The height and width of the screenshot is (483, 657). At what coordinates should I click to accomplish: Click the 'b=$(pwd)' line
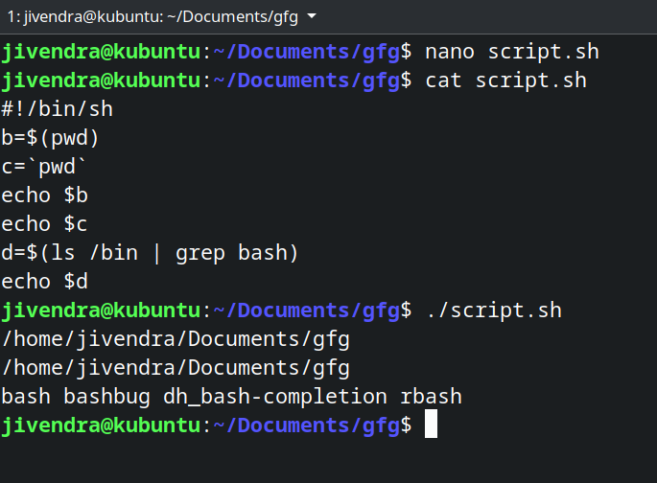point(50,138)
